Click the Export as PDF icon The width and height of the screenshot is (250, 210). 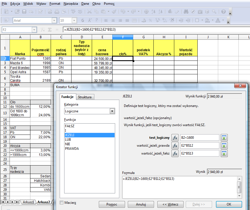click(x=50, y=12)
